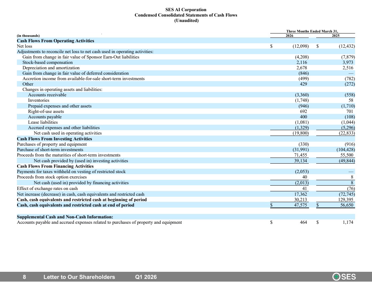Click Cash Flows From Operating Activities heading

55,41
